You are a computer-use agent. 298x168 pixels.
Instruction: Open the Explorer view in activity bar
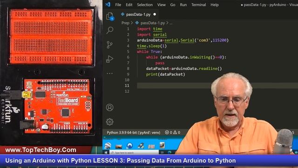point(110,16)
